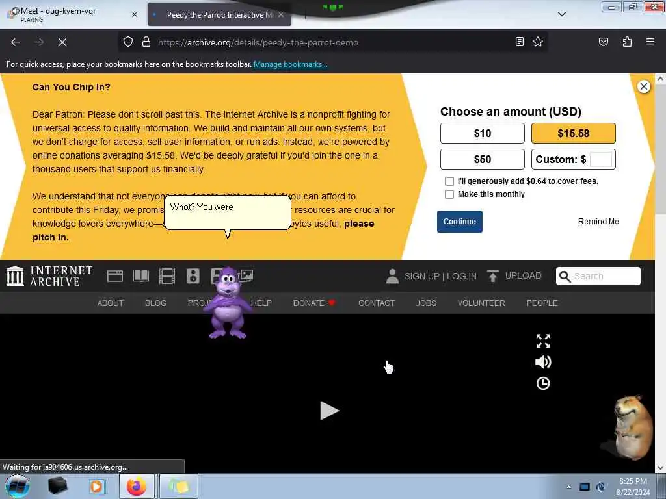Open the tracking protection shield icon
Viewport: 666px width, 499px height.
[x=128, y=42]
